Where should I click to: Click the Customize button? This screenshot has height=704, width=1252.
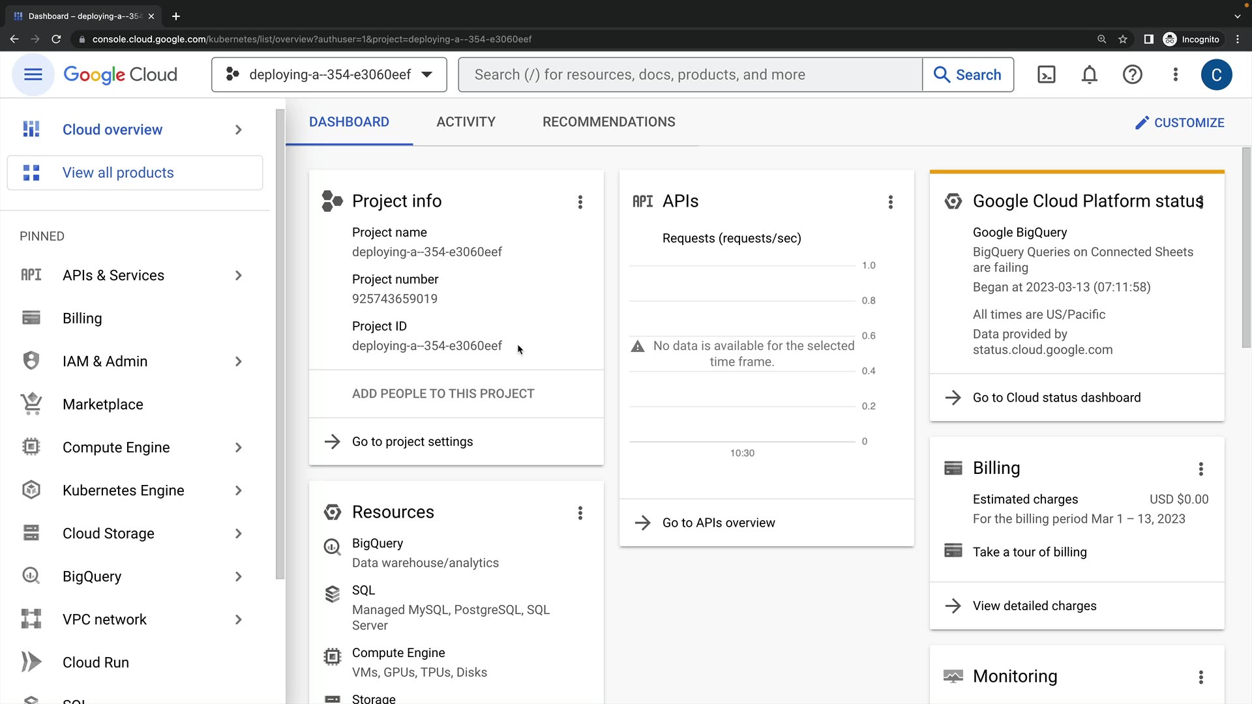1180,123
